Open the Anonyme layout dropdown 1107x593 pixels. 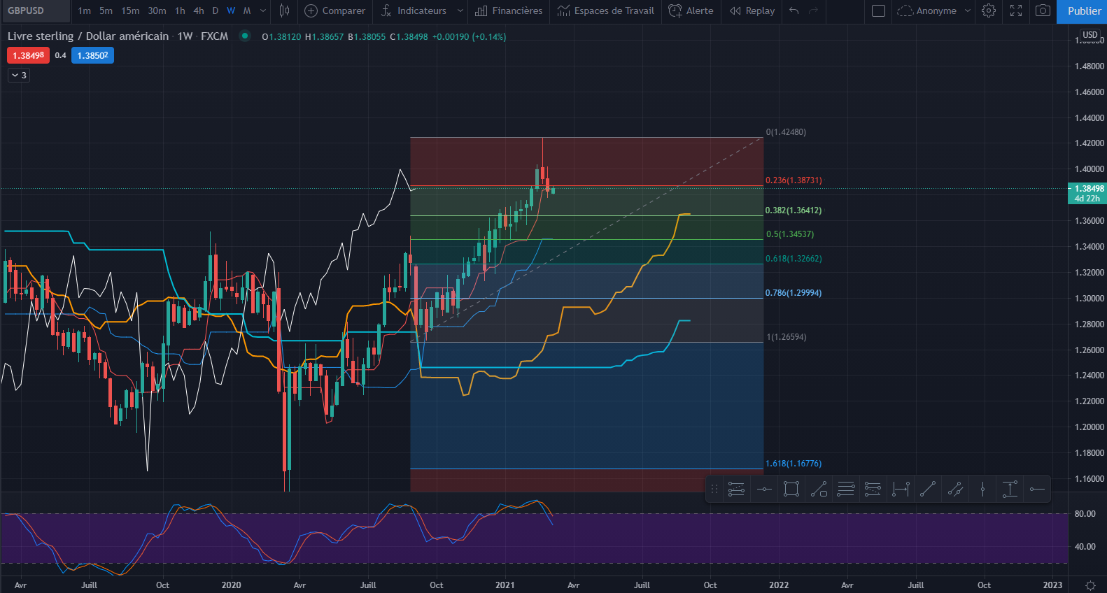click(x=934, y=10)
